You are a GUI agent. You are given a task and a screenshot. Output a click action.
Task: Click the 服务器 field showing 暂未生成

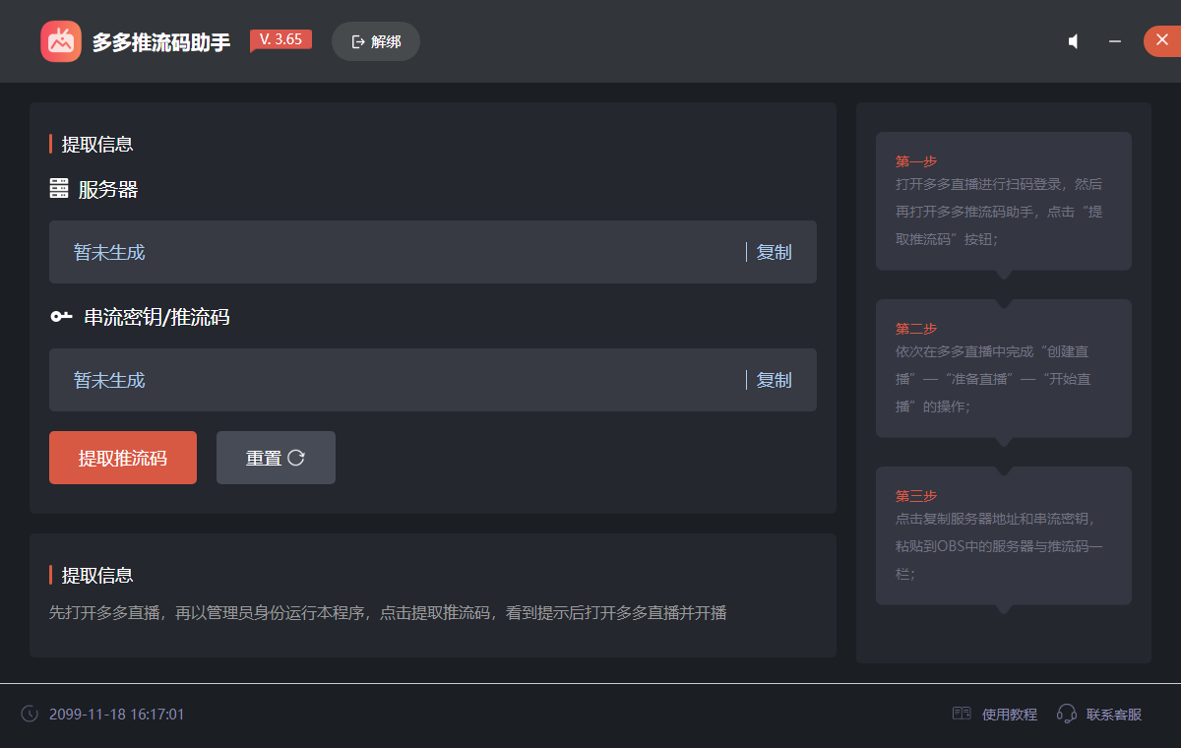pos(433,252)
